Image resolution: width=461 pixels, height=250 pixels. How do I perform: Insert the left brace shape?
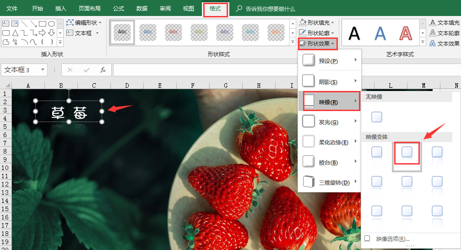click(42, 42)
